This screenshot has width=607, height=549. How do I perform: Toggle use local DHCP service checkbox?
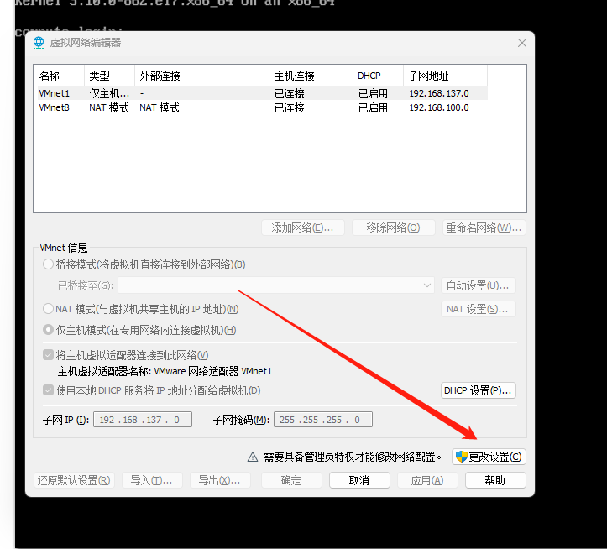(x=48, y=390)
